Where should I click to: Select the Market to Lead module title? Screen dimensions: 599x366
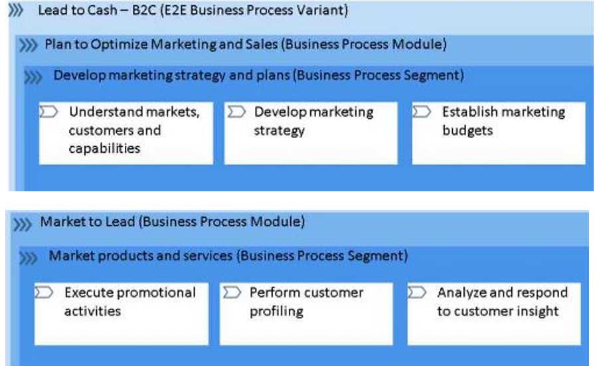173,222
